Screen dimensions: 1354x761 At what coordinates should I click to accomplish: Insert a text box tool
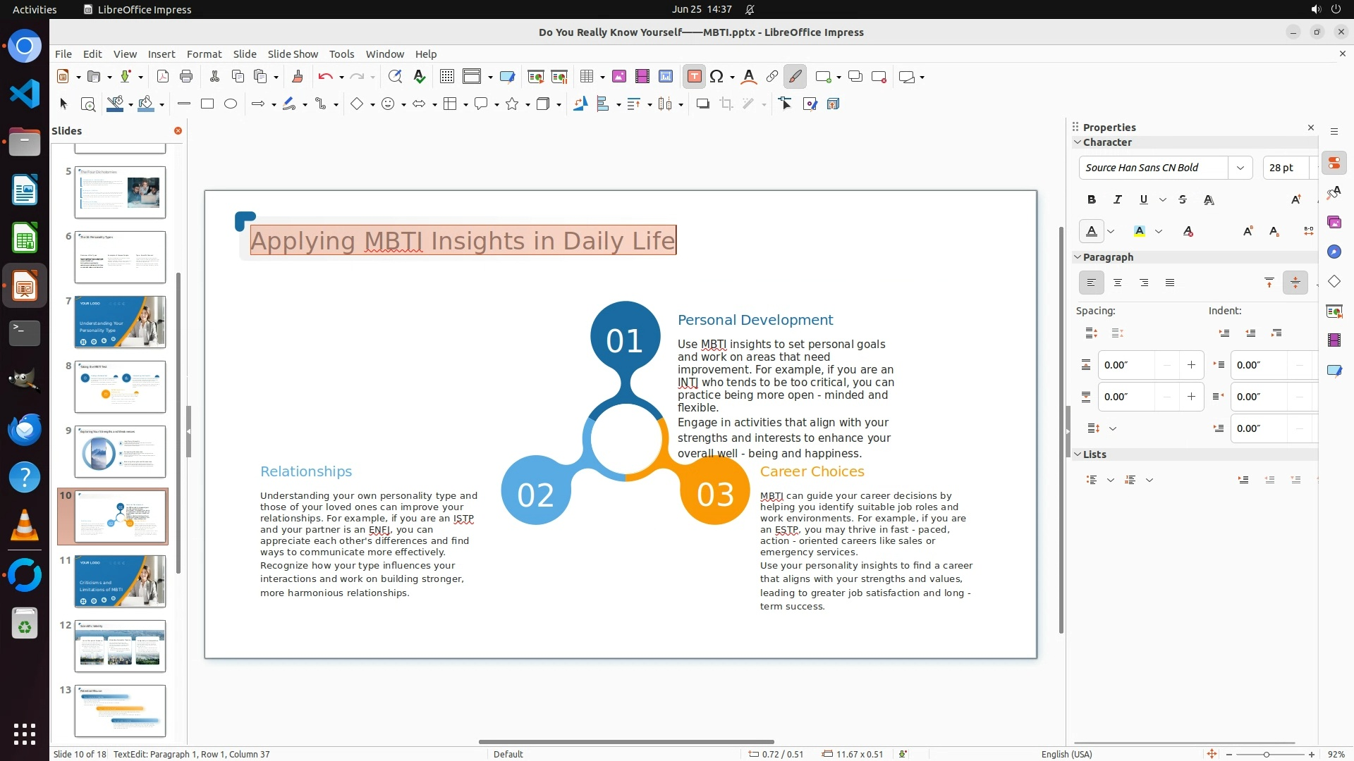click(x=694, y=77)
